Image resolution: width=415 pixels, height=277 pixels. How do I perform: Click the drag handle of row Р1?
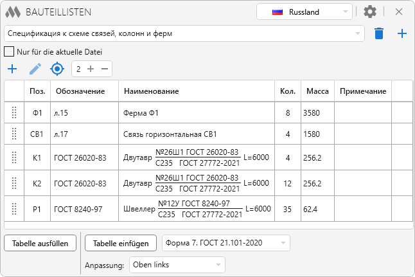click(x=14, y=208)
